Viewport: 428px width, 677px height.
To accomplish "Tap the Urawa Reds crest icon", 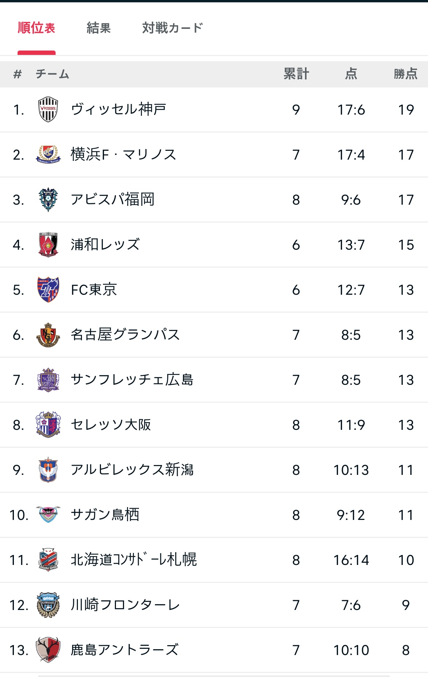I will coord(48,245).
